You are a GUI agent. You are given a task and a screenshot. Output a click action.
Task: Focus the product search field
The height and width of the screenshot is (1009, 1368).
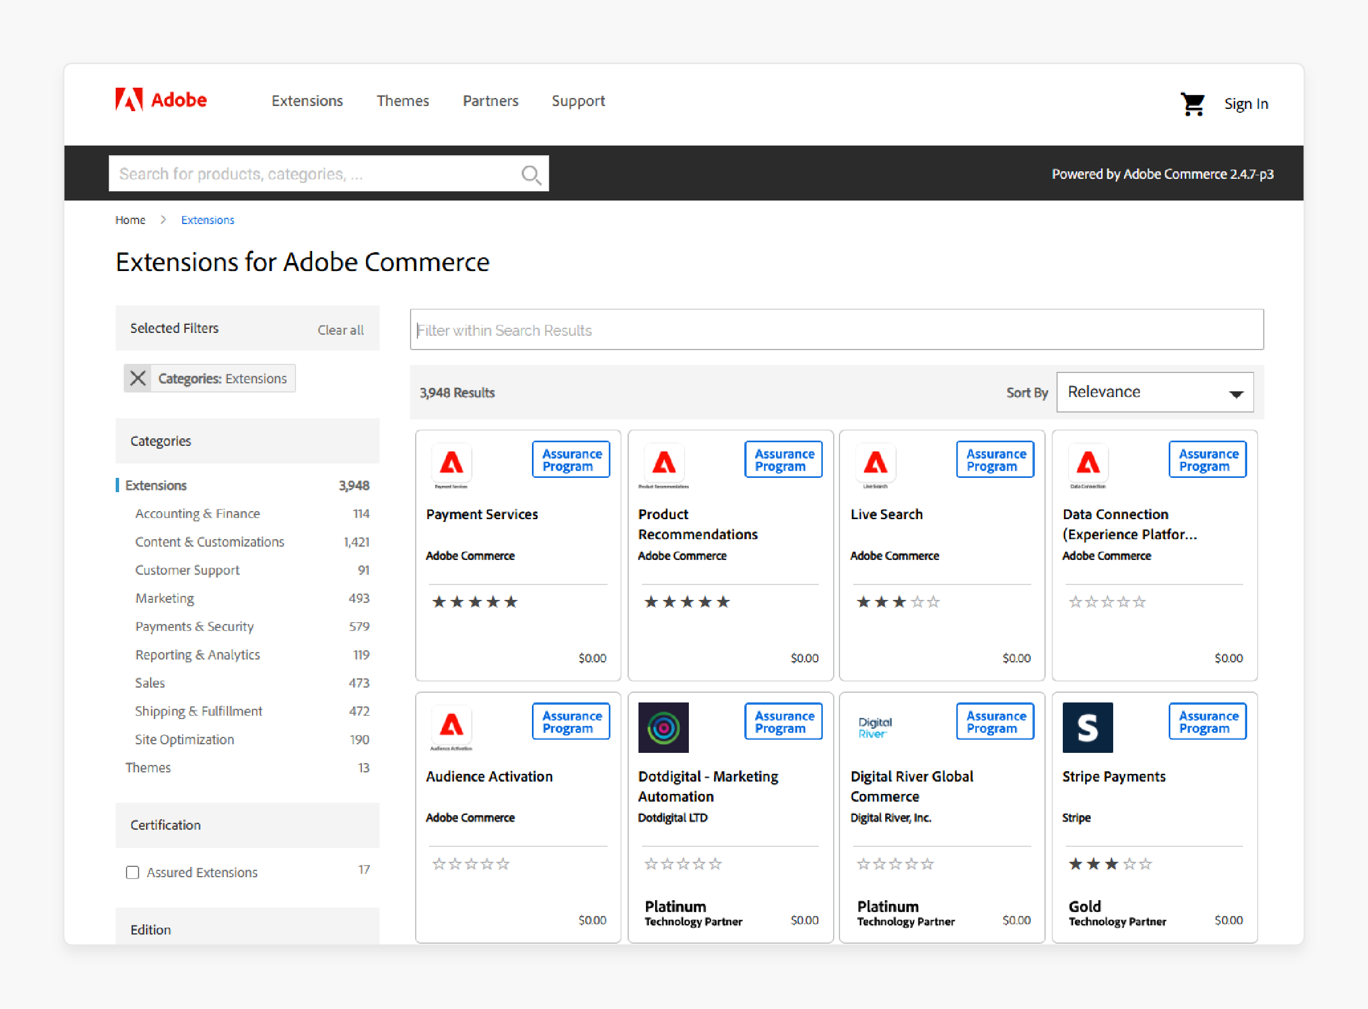tap(329, 174)
